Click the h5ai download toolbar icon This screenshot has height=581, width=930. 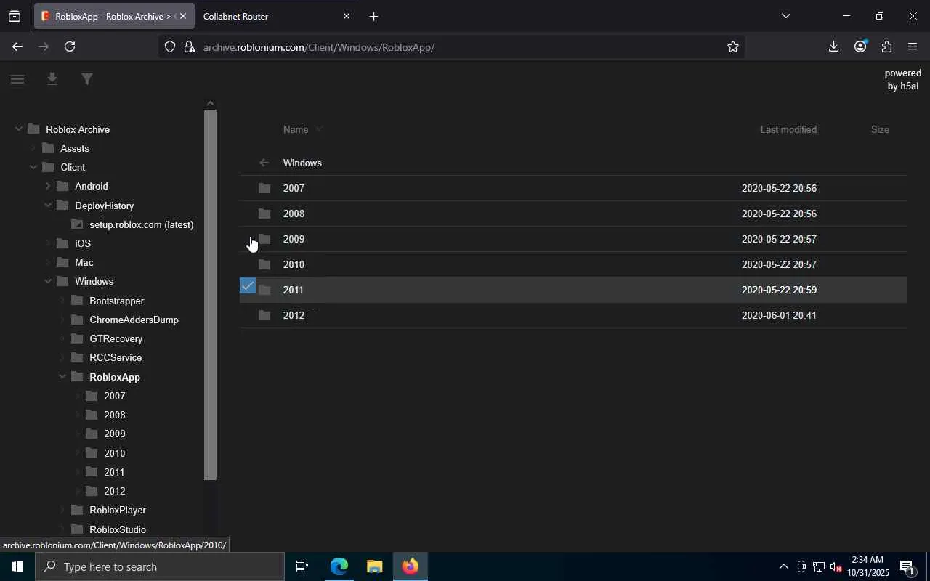(x=52, y=79)
